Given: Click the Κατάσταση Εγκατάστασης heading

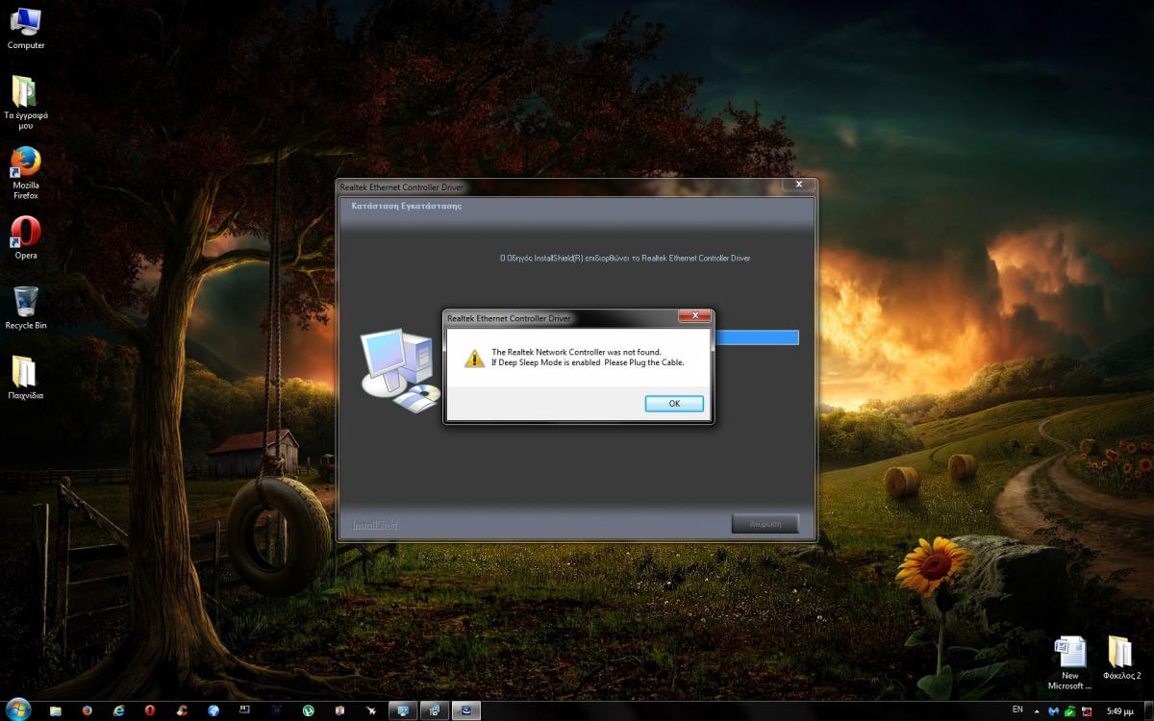Looking at the screenshot, I should point(407,206).
